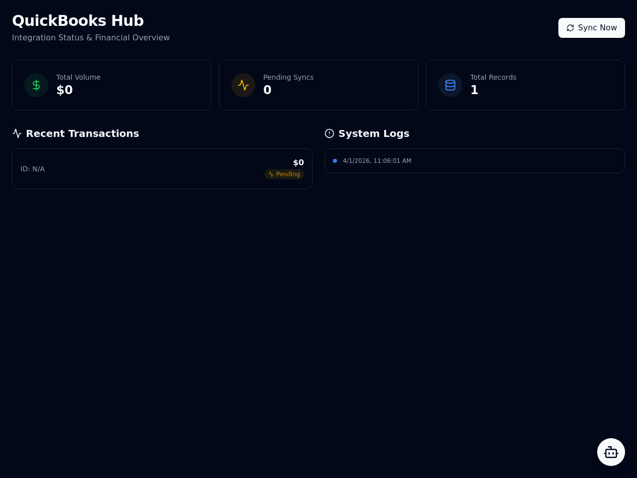Select the Total Records value 1
The width and height of the screenshot is (637, 478).
(474, 90)
